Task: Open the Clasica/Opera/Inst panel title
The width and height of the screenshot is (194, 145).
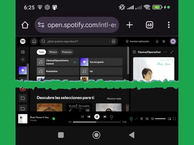Action: (149, 52)
